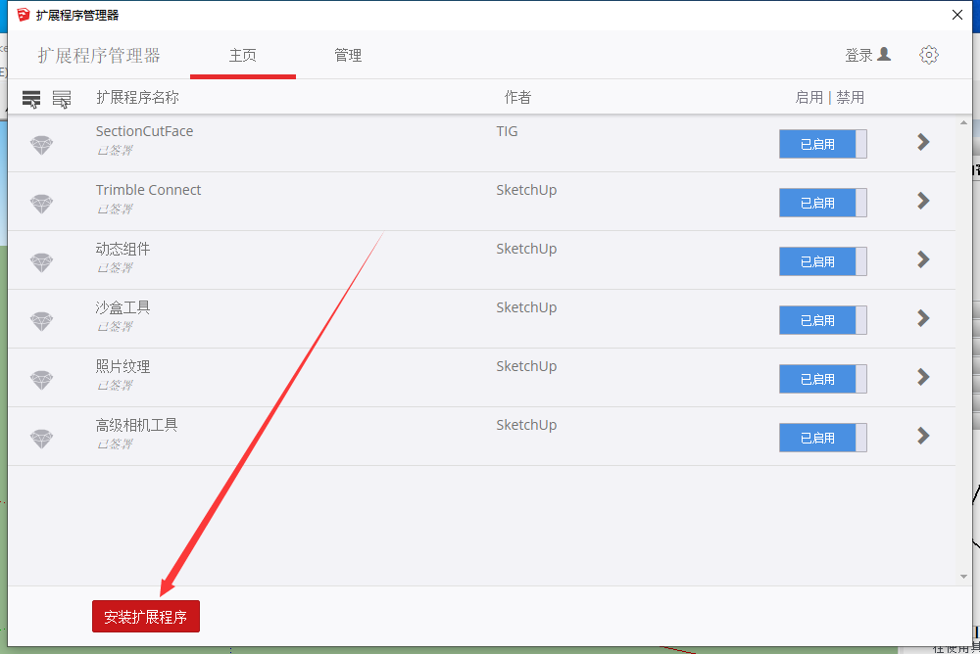
Task: Click the 作者 column header
Action: click(x=517, y=98)
